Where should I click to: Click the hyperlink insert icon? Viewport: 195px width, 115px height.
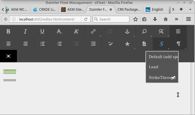[x=93, y=32]
